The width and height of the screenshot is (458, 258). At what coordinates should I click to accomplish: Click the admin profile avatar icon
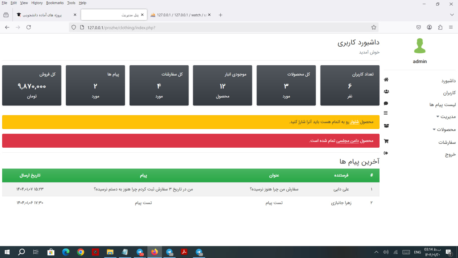[419, 46]
